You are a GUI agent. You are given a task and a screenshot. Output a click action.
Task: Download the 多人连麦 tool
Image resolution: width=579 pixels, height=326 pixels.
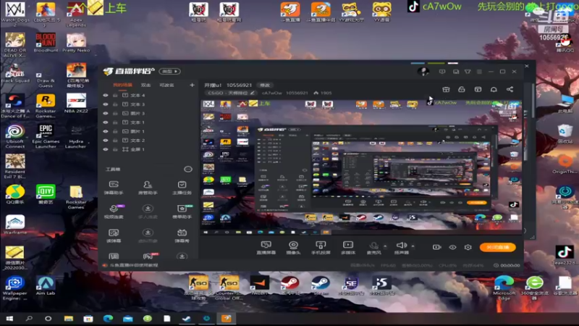coord(148,212)
